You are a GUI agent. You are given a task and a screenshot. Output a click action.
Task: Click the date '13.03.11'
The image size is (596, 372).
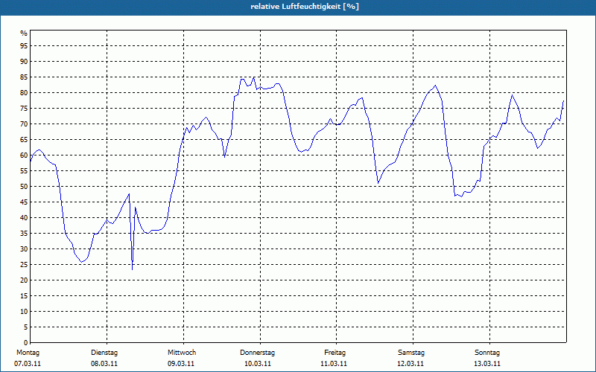pos(487,364)
